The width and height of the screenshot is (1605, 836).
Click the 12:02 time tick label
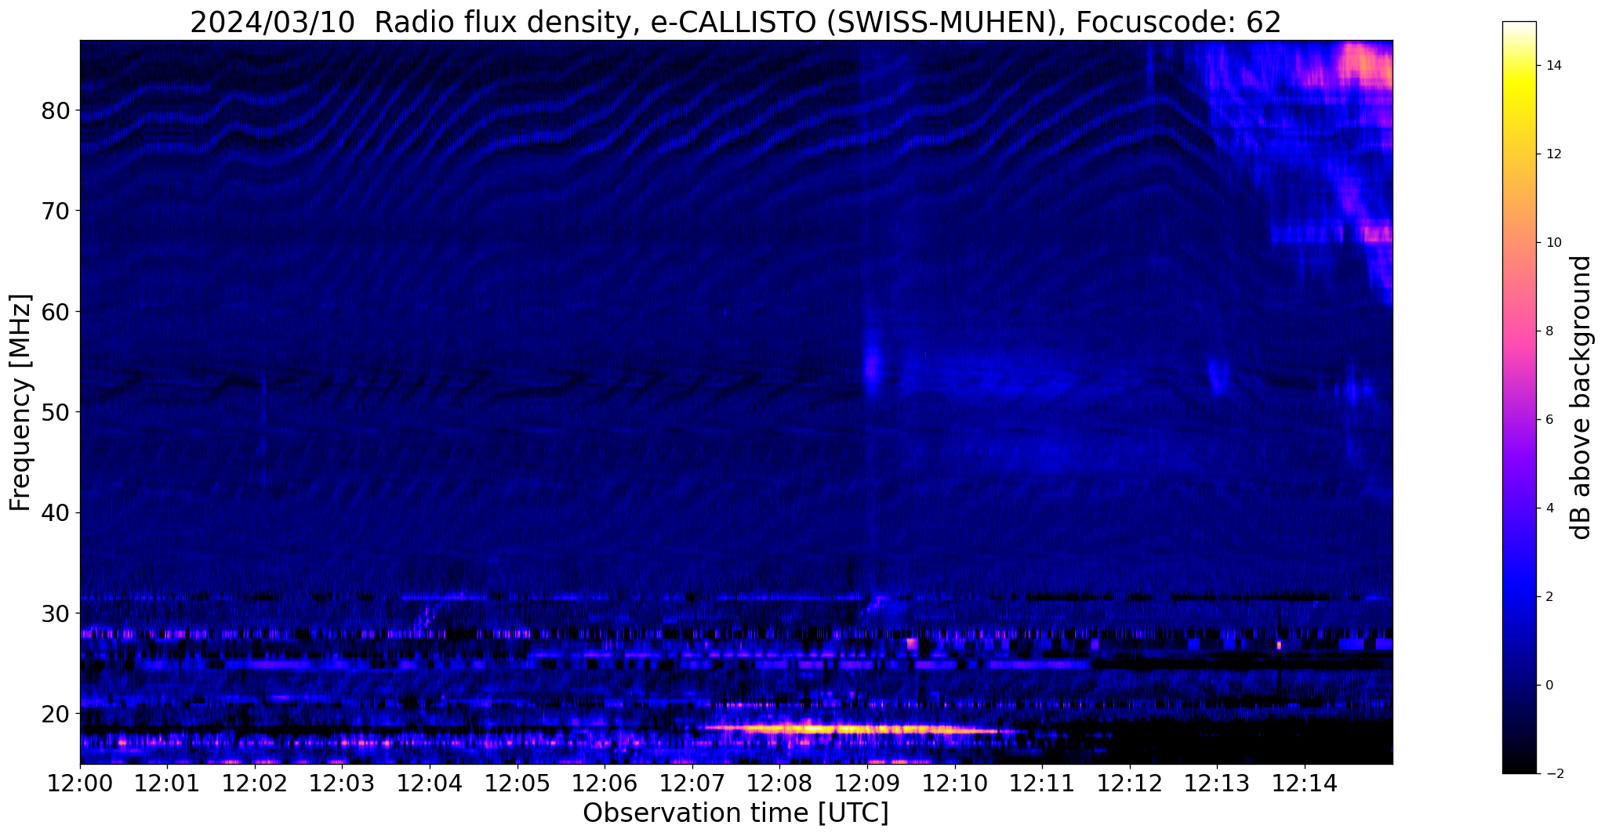pyautogui.click(x=255, y=784)
